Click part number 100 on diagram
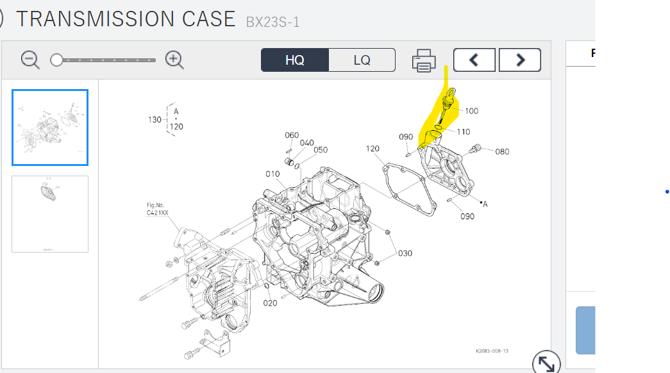670x373 pixels. click(471, 111)
